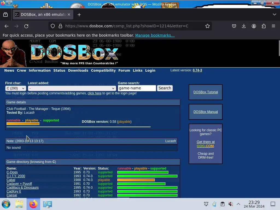Go to the Compatibility page

click(x=103, y=70)
